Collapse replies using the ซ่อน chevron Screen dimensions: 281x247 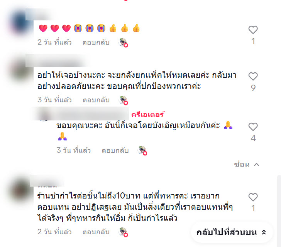coord(257,165)
